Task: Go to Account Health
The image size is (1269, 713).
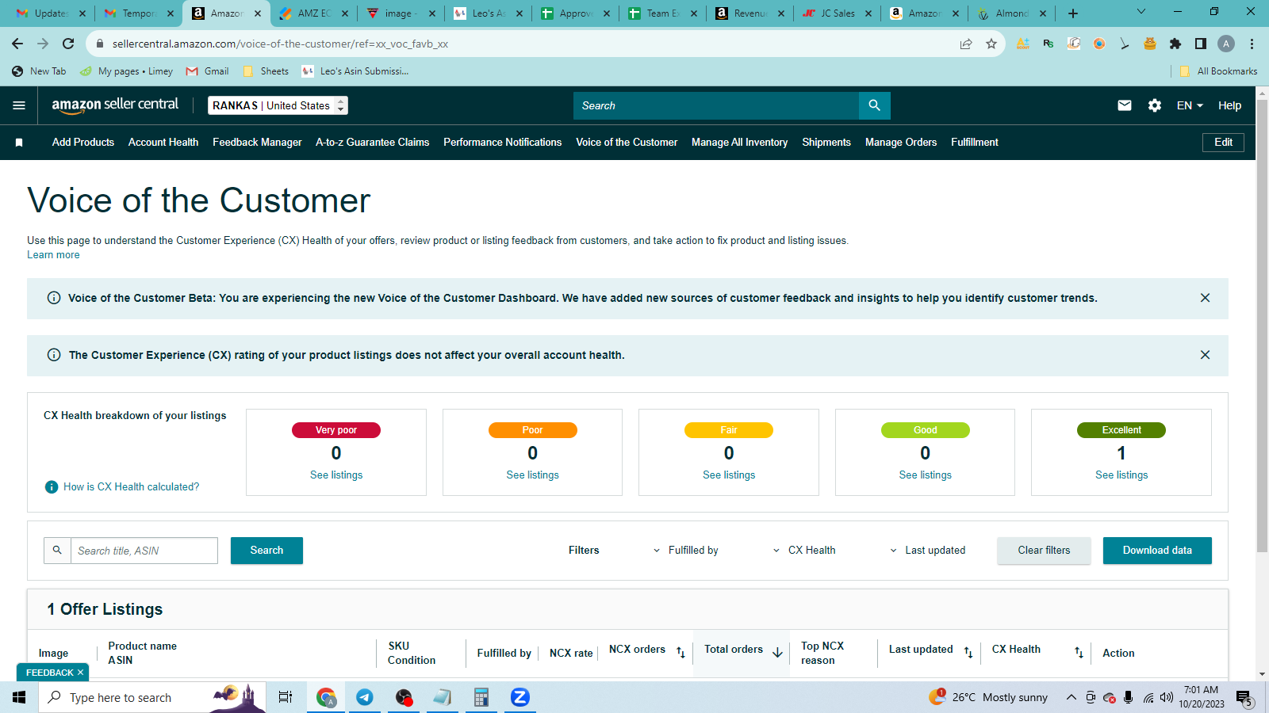Action: click(163, 143)
